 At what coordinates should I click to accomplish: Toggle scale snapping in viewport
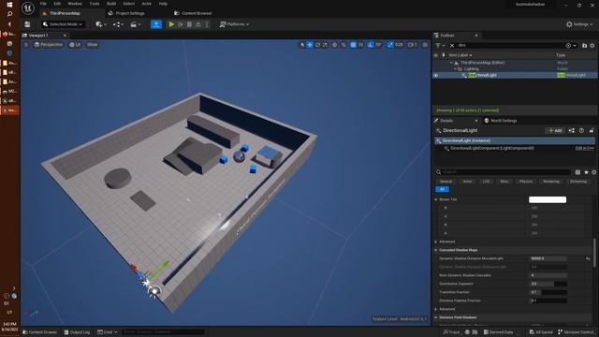[x=390, y=45]
